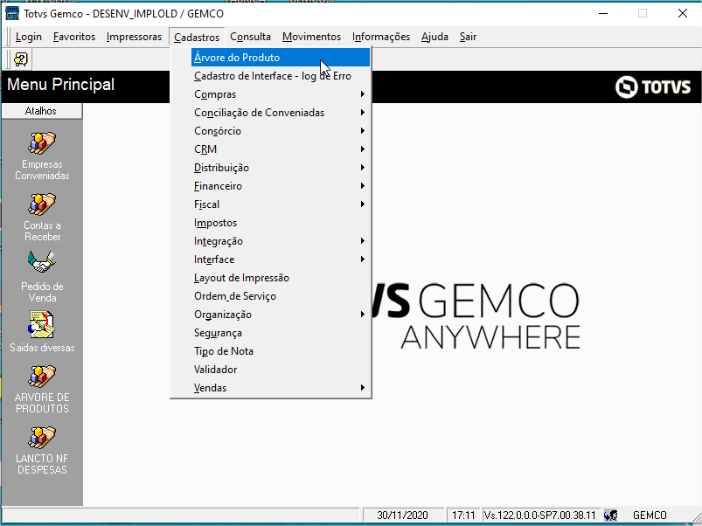
Task: Choose Validador menu entry
Action: 281,370
